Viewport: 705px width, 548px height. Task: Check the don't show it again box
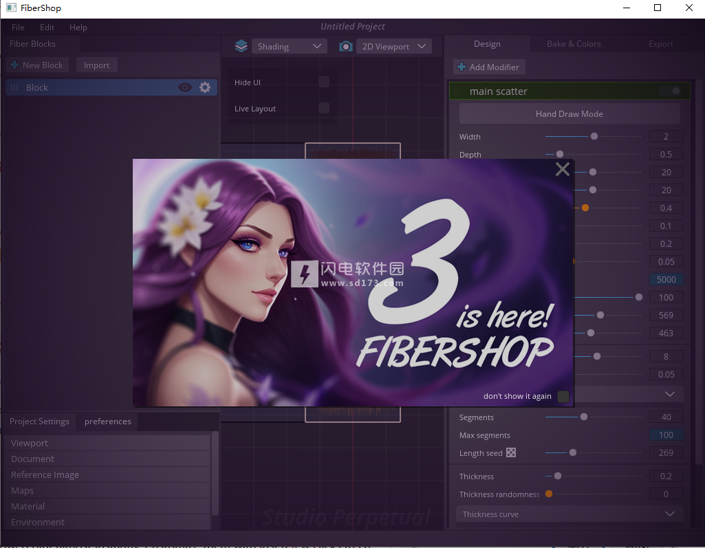click(563, 396)
